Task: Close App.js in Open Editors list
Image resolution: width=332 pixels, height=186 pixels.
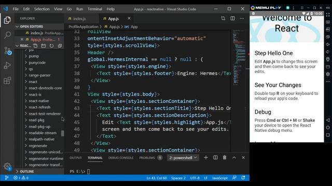Action: coord(22,39)
